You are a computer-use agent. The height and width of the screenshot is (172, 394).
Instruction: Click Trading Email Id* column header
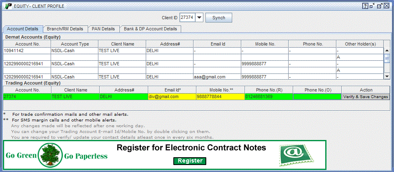pos(172,90)
